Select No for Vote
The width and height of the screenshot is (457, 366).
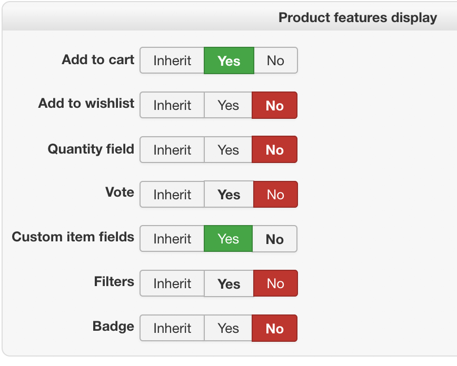click(275, 195)
